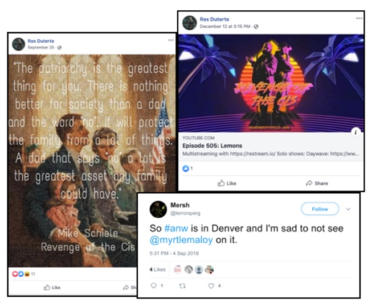Open the @myrtlemaloy mention link
Viewport: 372px width, 303px height.
[181, 240]
